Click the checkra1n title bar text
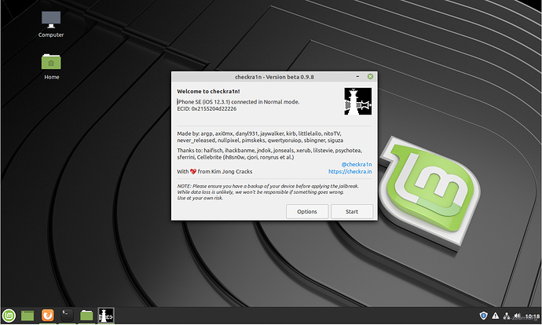 click(x=274, y=77)
